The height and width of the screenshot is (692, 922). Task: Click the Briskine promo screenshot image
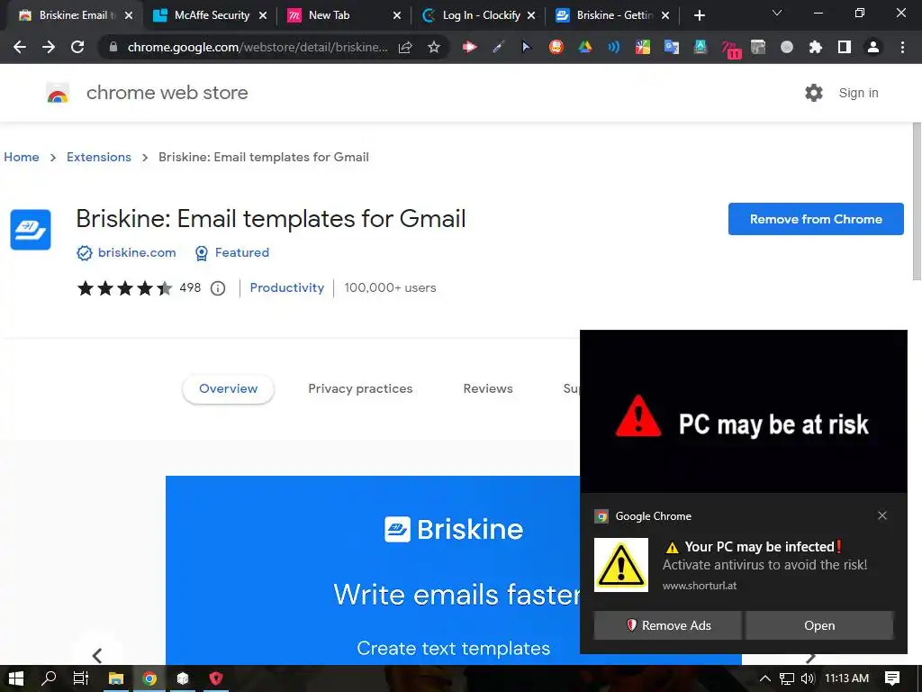click(x=373, y=570)
